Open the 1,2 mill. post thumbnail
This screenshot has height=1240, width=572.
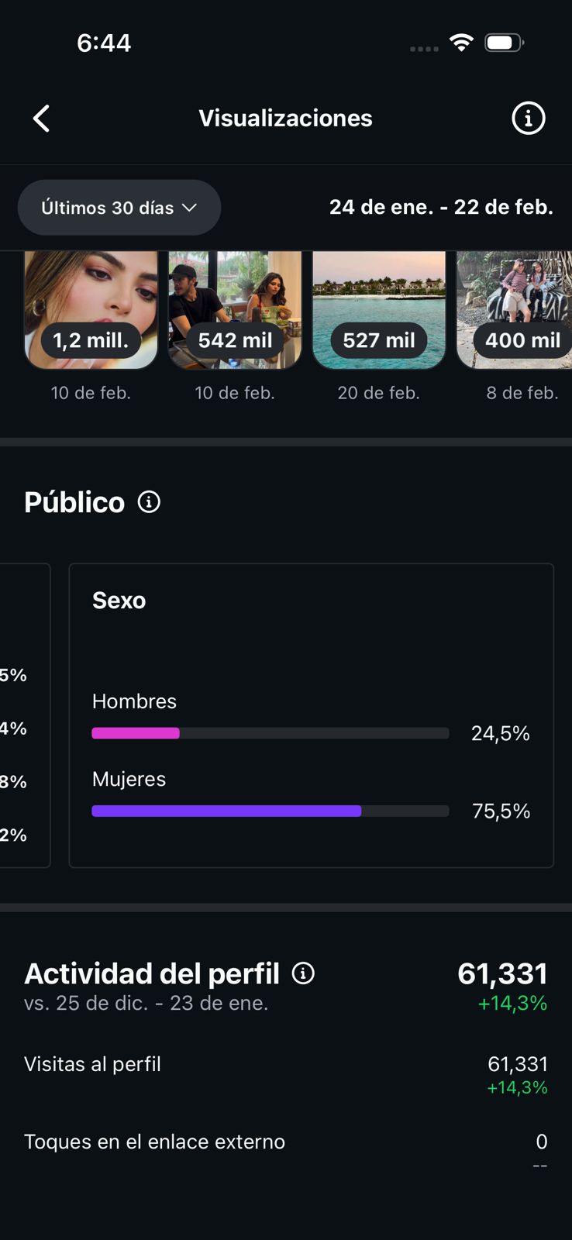click(x=91, y=310)
